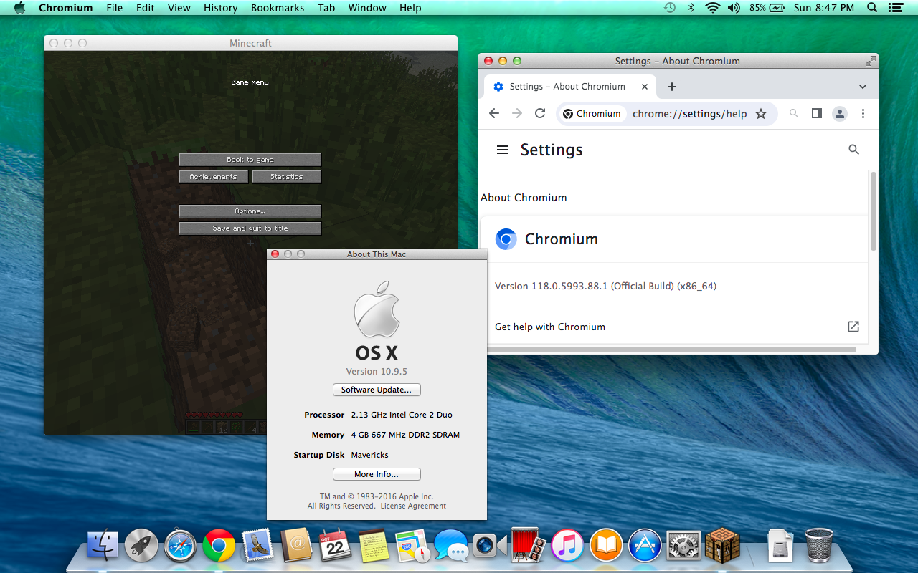Screen dimensions: 918x573
Task: Close the Settings – About Chromium tab
Action: pyautogui.click(x=645, y=87)
